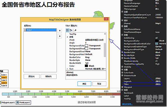Move Title1 member up with arrow
167x107 pixels.
(60, 30)
